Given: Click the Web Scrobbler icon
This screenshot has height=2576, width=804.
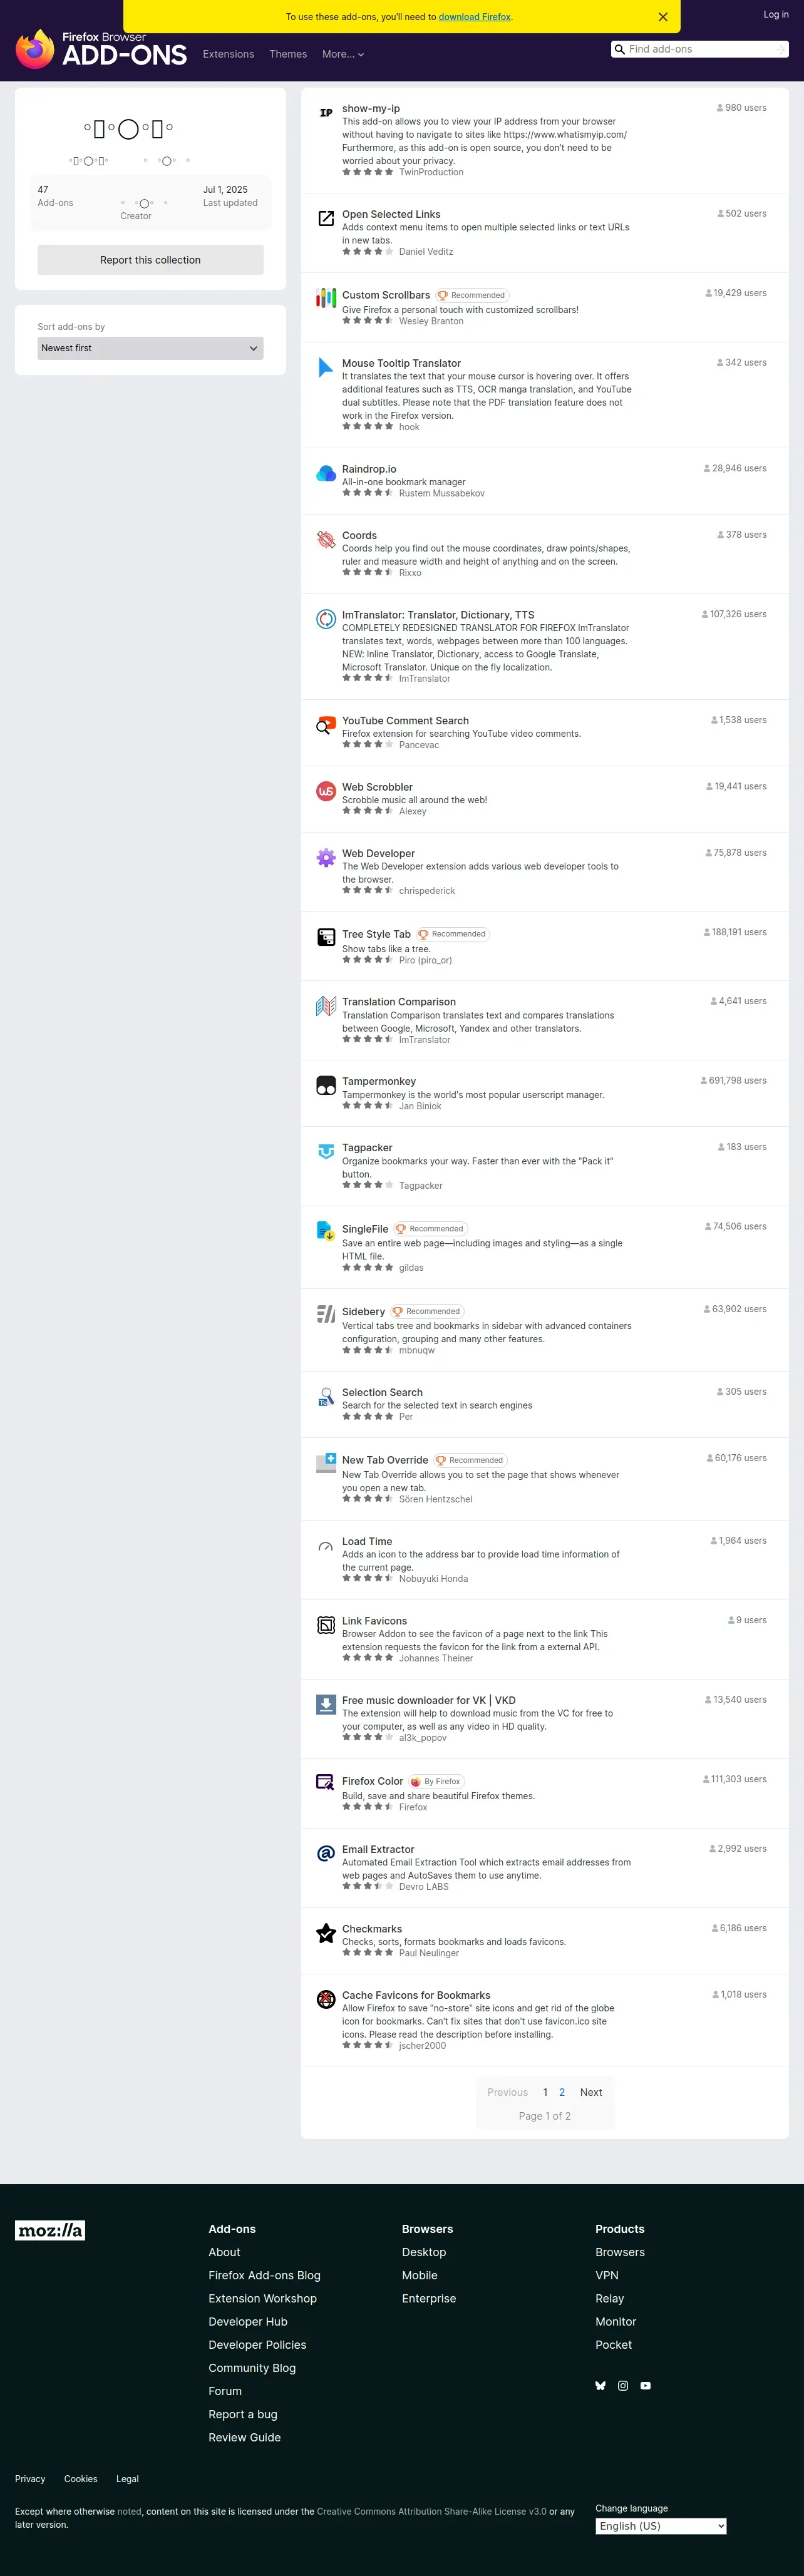Looking at the screenshot, I should pyautogui.click(x=326, y=791).
